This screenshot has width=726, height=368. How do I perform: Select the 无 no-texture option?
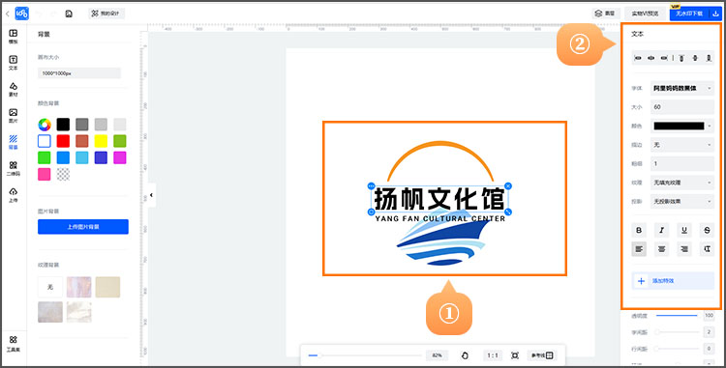tap(50, 287)
